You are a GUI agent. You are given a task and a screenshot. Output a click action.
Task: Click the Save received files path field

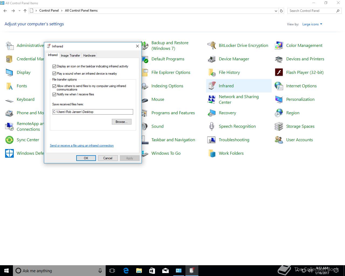click(93, 112)
